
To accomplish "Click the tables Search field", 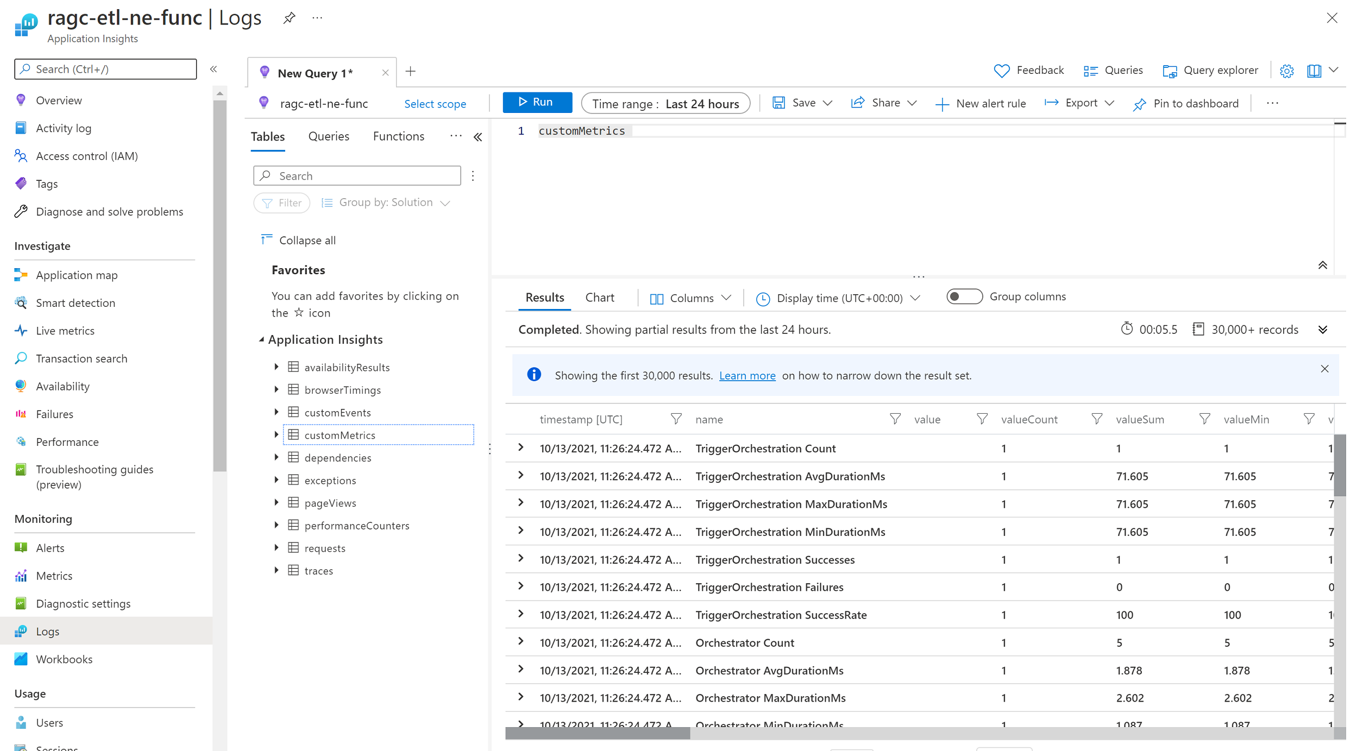I will [357, 176].
